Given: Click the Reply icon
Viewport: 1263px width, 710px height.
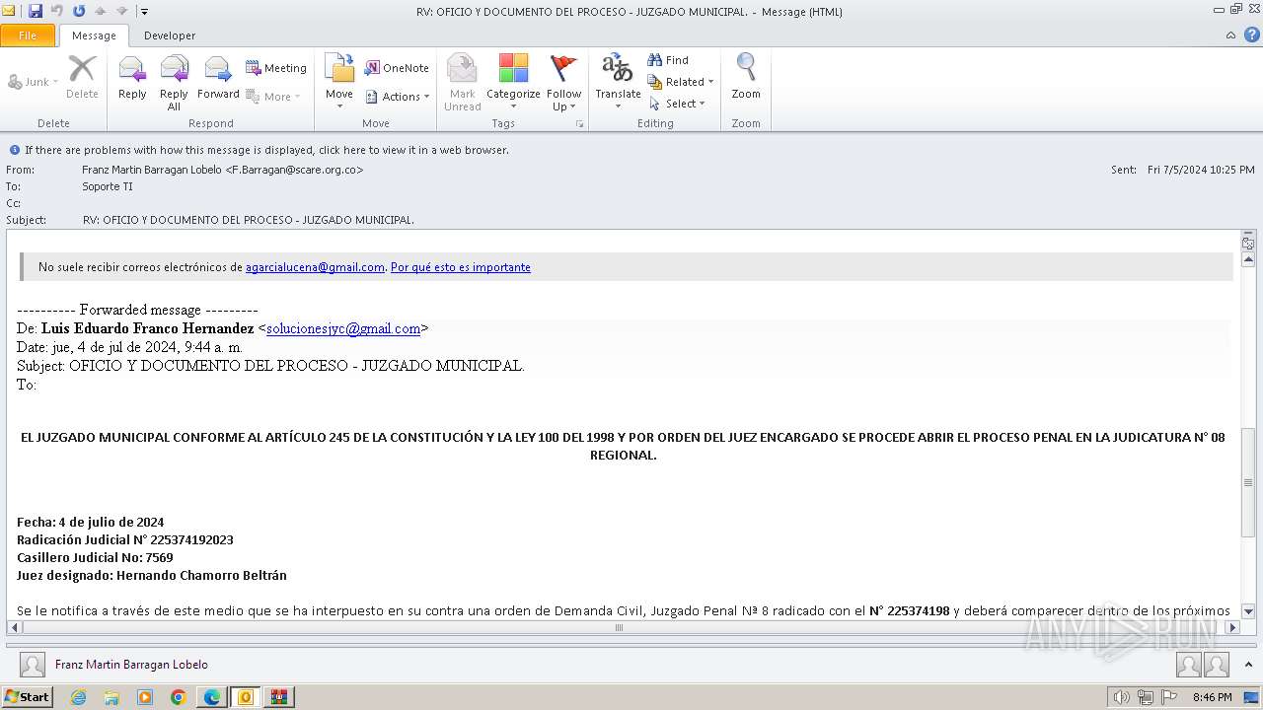Looking at the screenshot, I should point(132,78).
